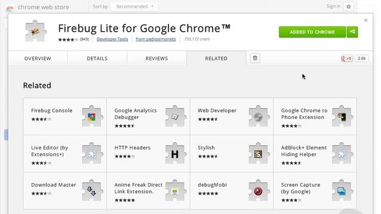Click the Google +1 button
This screenshot has height=214, width=381.
(346, 58)
